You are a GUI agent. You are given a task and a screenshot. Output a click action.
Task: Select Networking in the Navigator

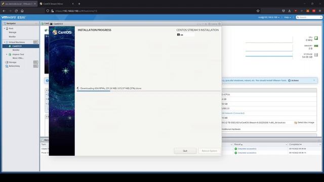tap(14, 66)
